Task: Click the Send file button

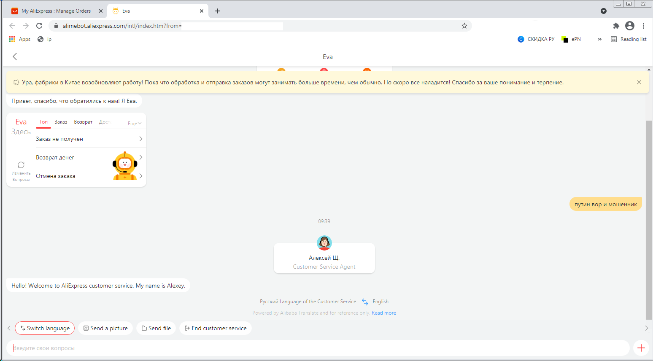Action: (156, 328)
